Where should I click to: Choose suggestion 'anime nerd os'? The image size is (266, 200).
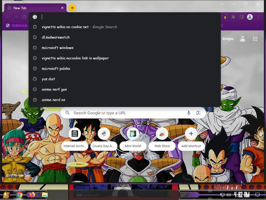tap(125, 100)
